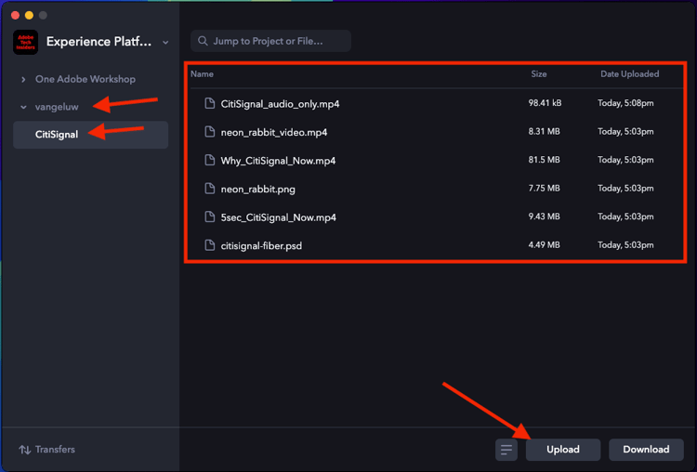This screenshot has height=472, width=697.
Task: Open the Experience Platform workspace dropdown
Action: 165,42
